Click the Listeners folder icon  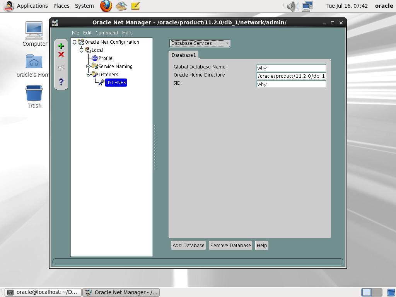tap(95, 75)
